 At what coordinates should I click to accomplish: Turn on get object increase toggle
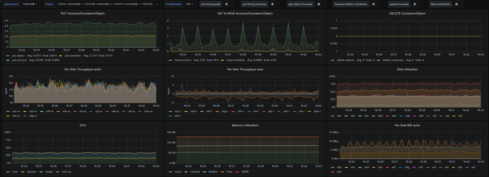[x=320, y=4]
